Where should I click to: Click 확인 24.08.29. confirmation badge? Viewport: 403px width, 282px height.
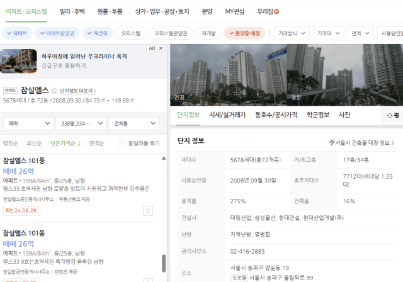(21, 211)
